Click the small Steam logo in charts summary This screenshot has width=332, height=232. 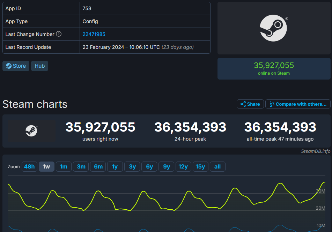tap(31, 131)
